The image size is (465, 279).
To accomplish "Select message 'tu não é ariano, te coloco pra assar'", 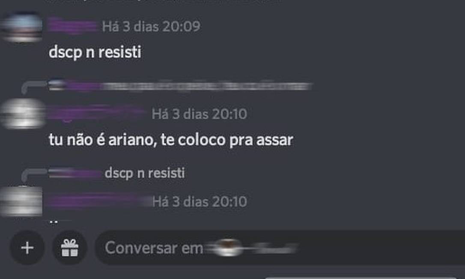I will (x=171, y=140).
